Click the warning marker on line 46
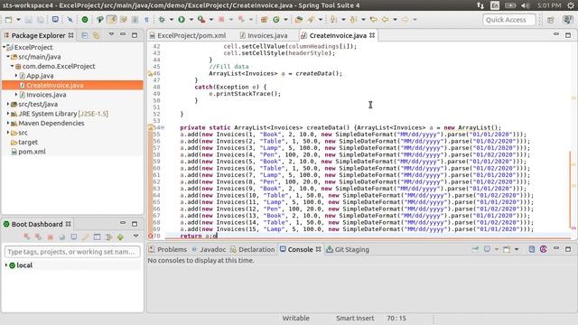Screen dimensions: 578x325 pos(150,74)
